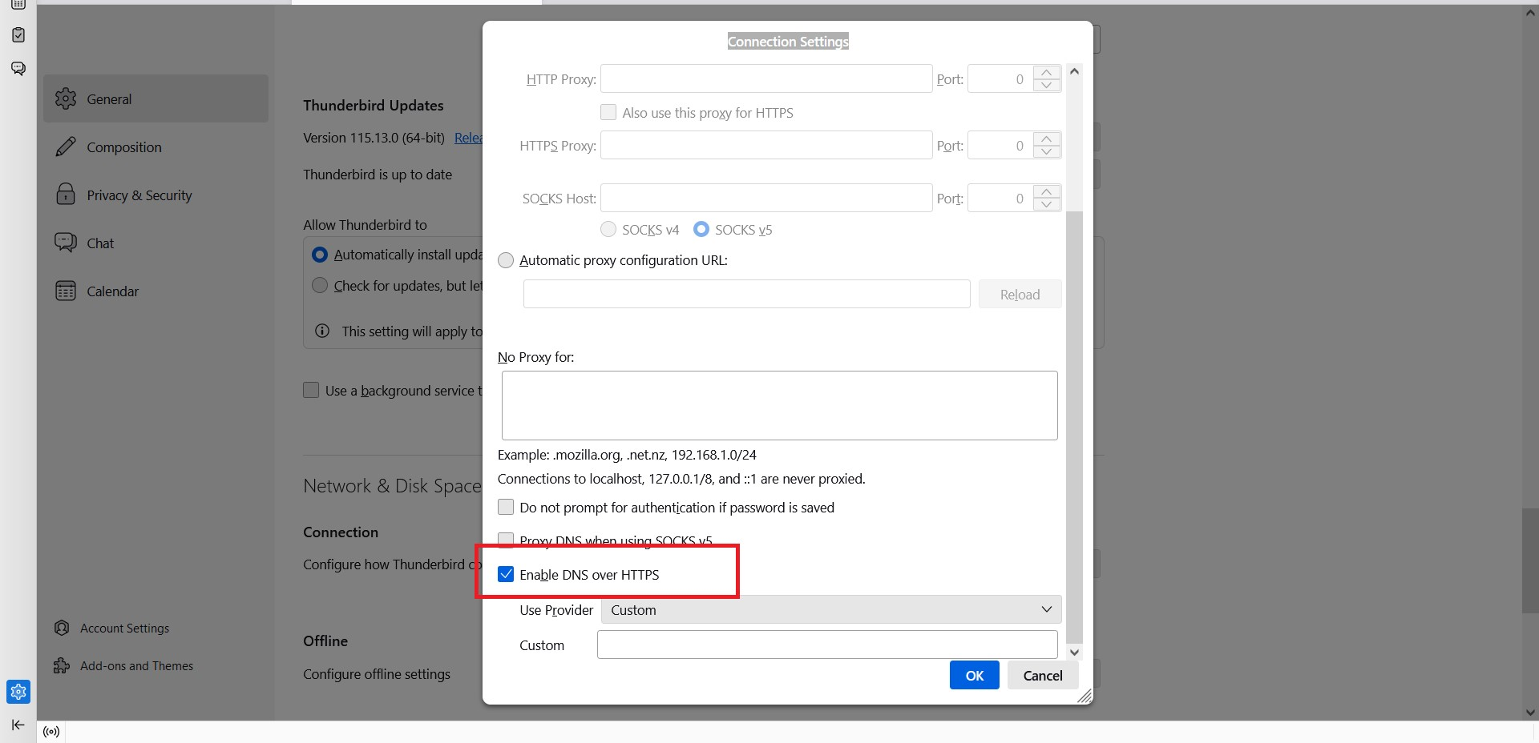This screenshot has height=743, width=1539.
Task: Uncheck Enable DNS over HTTPS
Action: (506, 574)
